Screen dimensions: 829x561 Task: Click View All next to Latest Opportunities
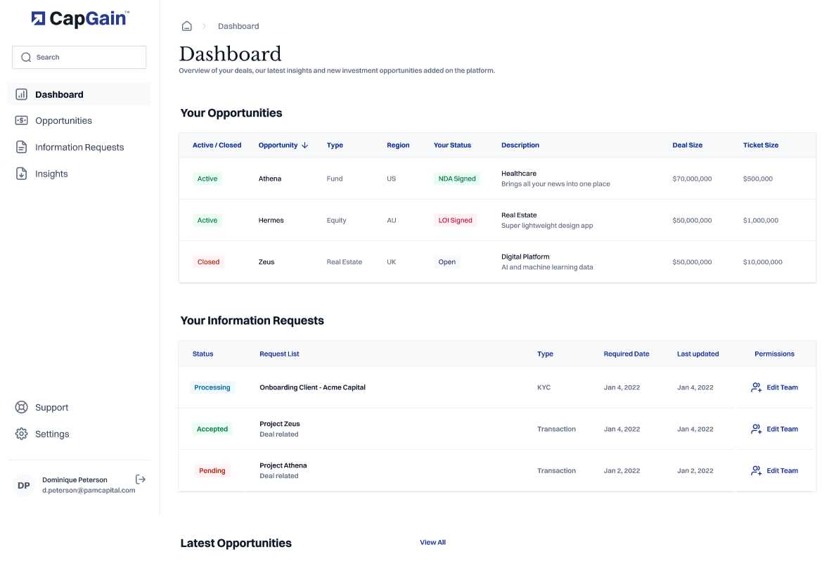pyautogui.click(x=432, y=542)
